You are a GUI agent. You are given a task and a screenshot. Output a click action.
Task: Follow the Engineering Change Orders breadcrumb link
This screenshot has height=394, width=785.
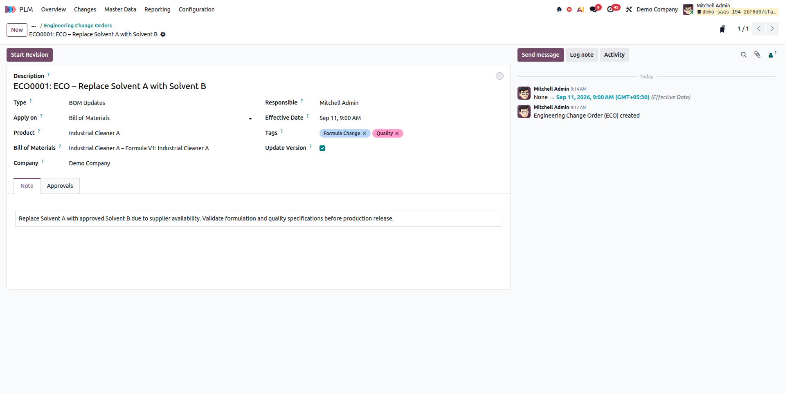point(78,25)
